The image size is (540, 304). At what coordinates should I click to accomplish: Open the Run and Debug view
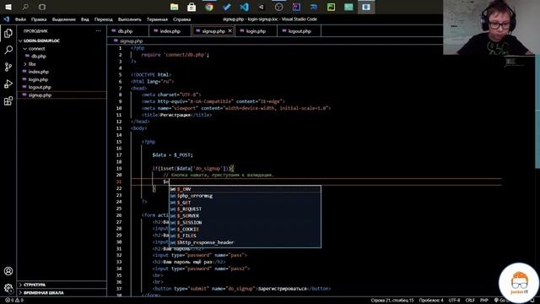[x=8, y=84]
